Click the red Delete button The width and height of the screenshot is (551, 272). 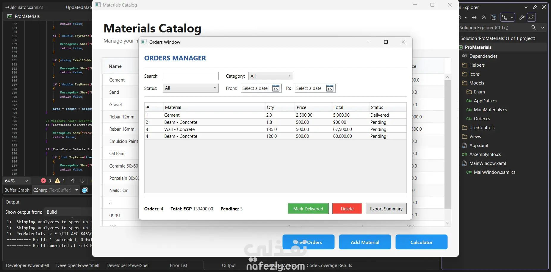click(x=347, y=209)
